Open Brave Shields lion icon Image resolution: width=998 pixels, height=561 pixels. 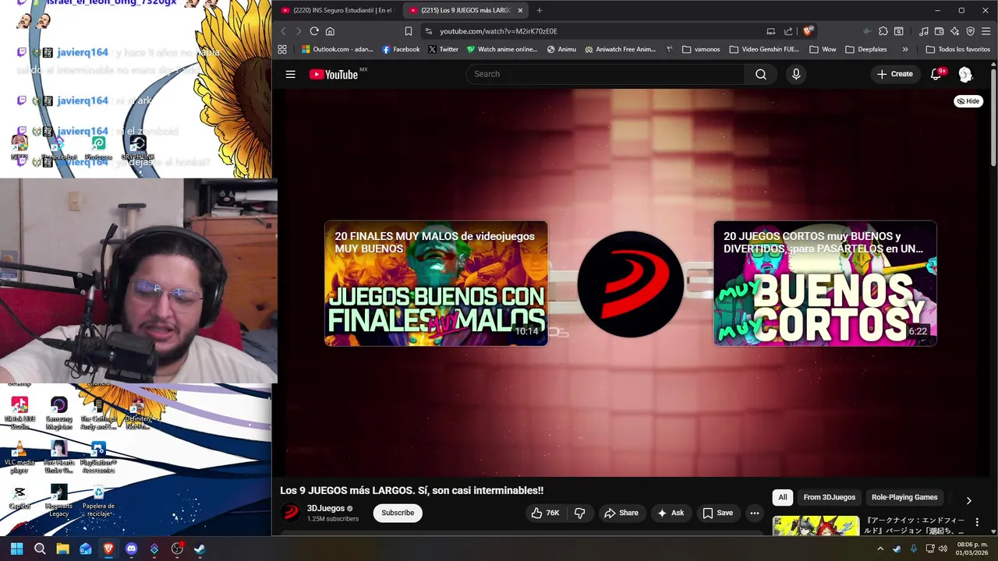pyautogui.click(x=808, y=31)
